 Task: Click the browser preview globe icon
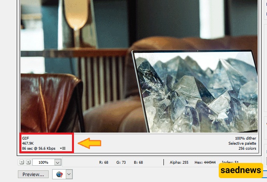pyautogui.click(x=59, y=174)
